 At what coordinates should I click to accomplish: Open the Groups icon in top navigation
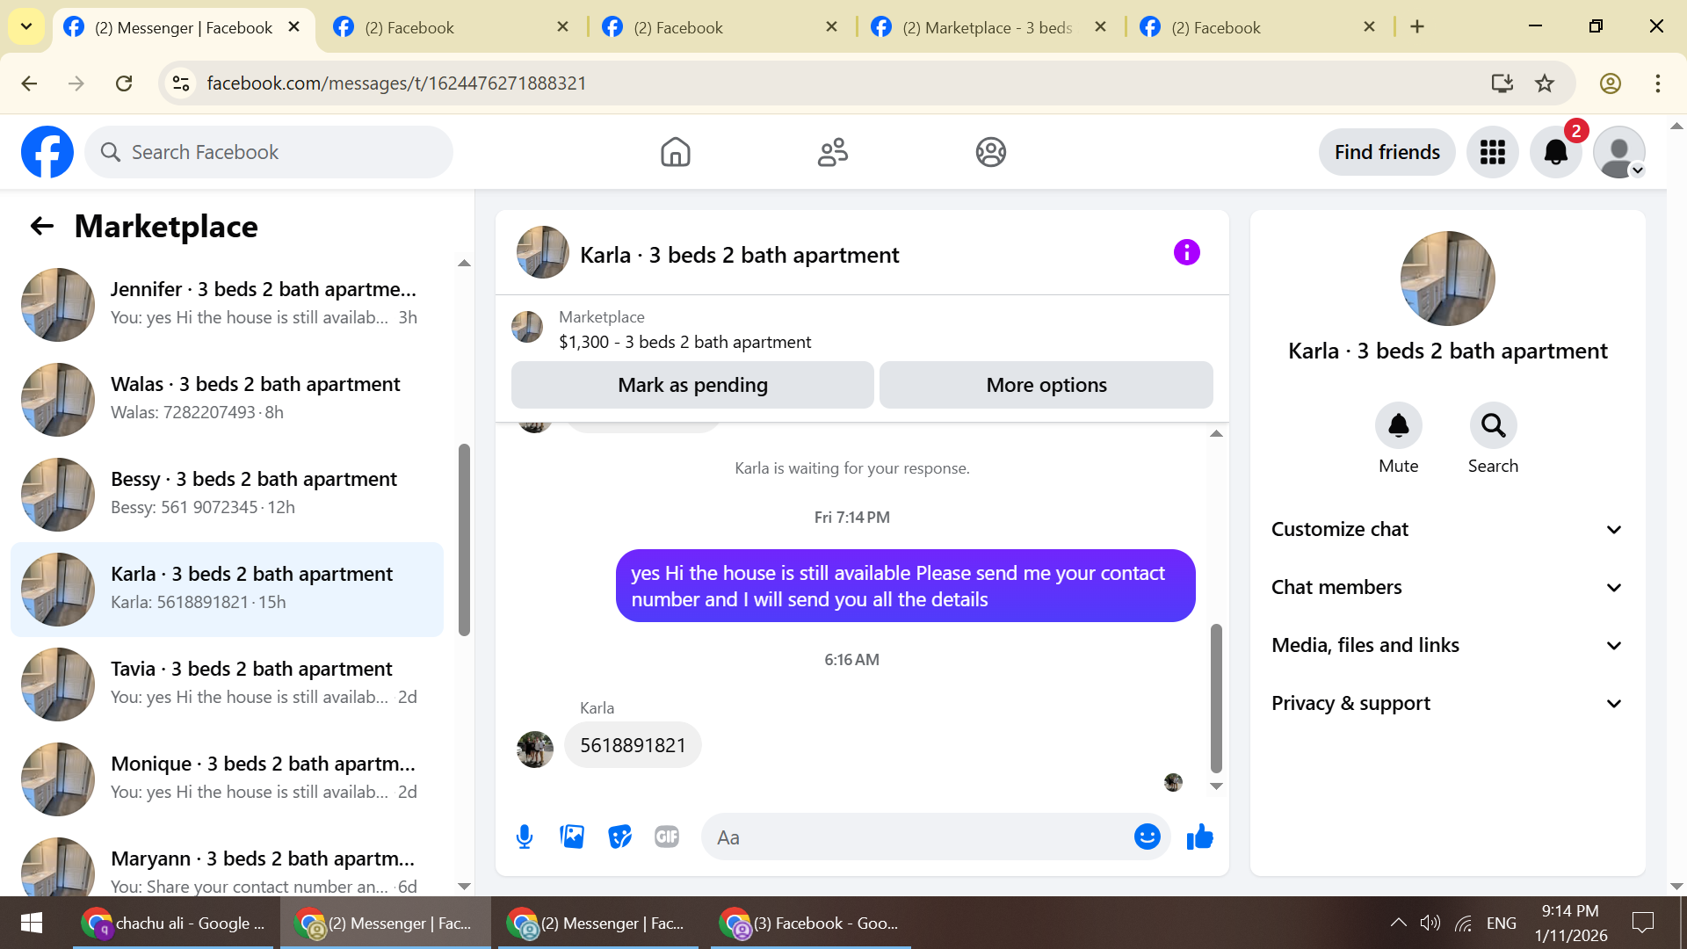point(990,152)
